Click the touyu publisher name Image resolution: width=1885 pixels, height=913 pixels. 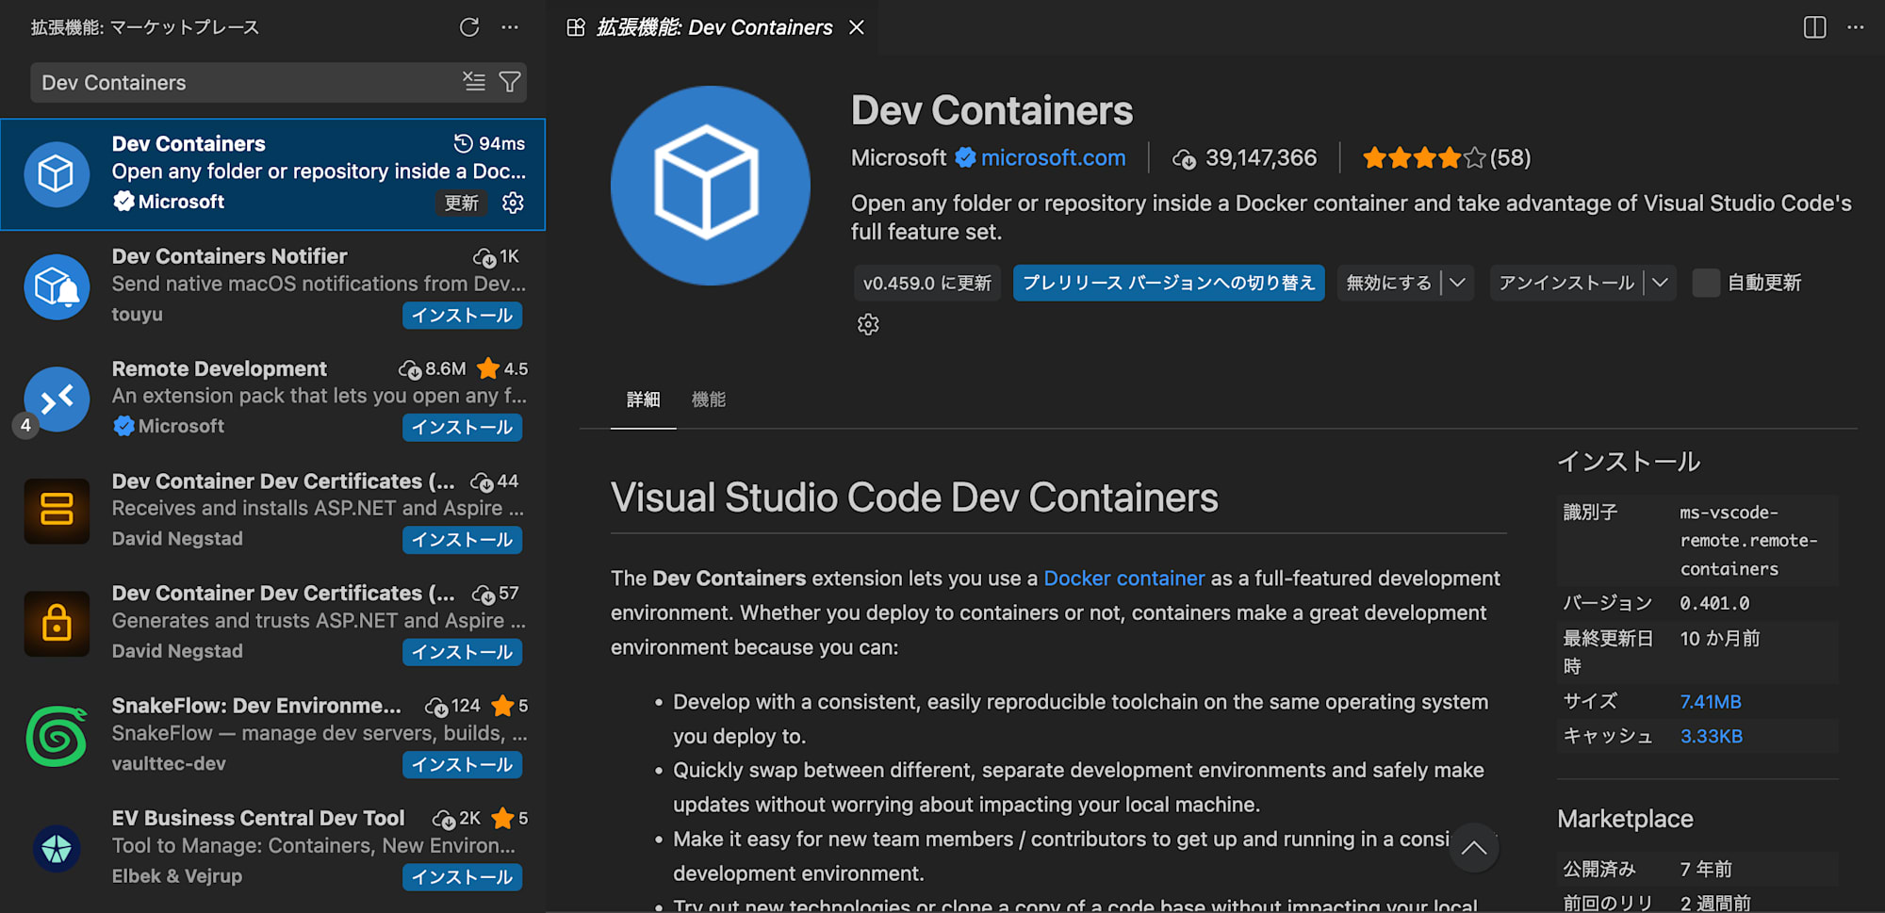tap(137, 315)
